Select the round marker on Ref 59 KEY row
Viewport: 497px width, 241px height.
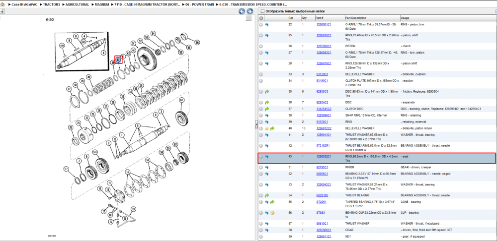click(261, 237)
